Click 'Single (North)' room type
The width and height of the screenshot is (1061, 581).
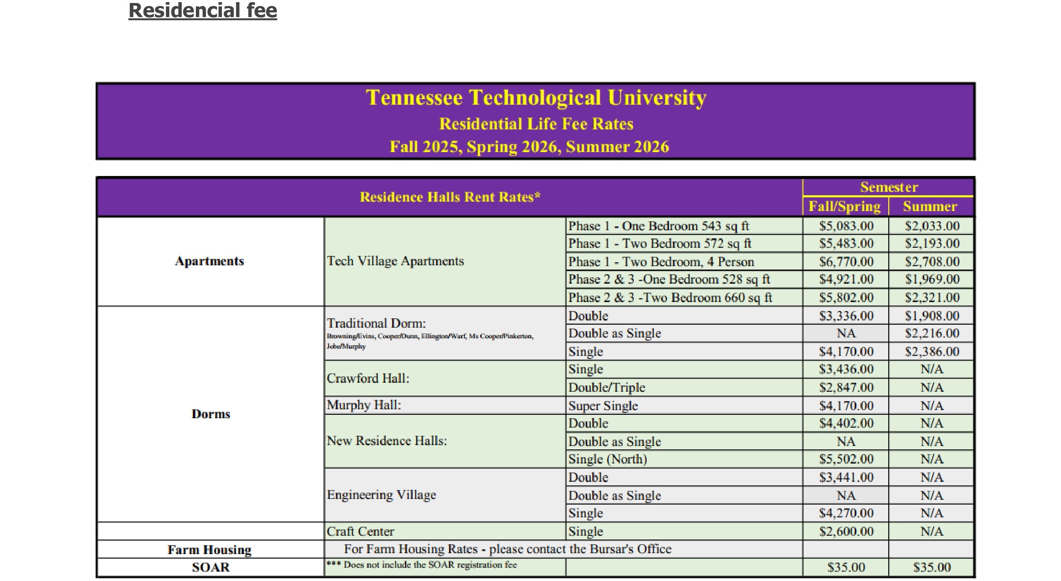[608, 459]
